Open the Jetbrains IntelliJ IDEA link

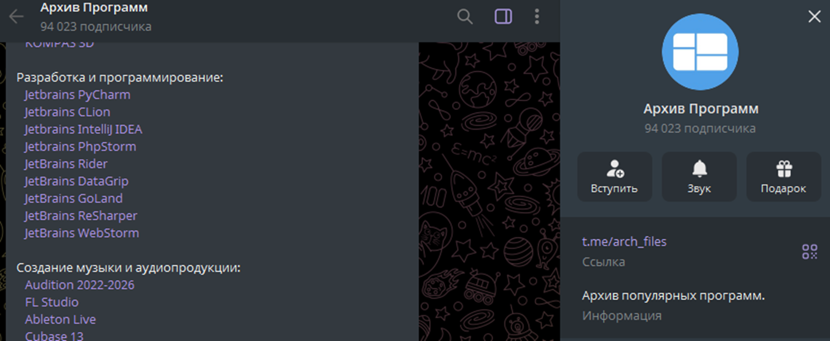point(83,130)
